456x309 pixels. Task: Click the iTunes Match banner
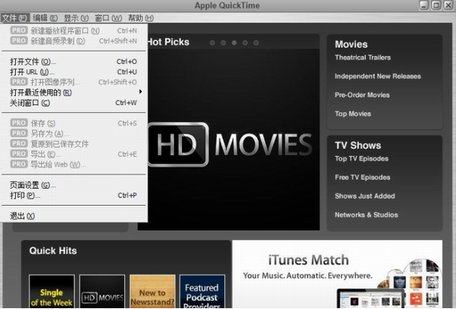(337, 274)
